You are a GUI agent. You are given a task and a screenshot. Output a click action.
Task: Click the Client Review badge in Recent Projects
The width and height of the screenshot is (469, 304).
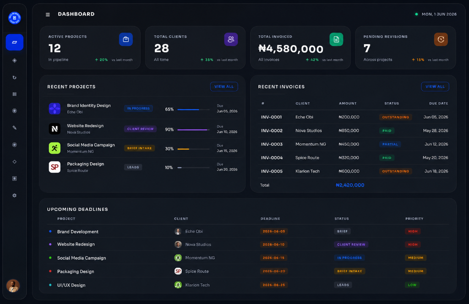(x=140, y=129)
